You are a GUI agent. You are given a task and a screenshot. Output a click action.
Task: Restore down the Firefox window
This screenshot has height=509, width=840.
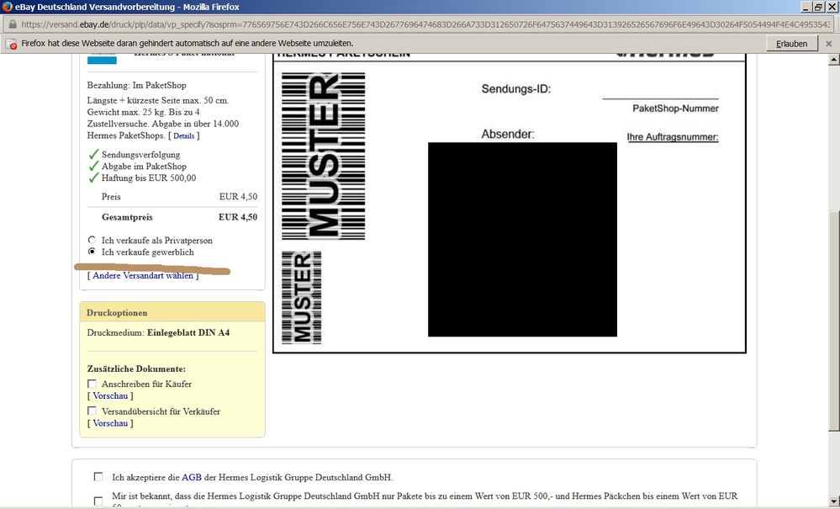[816, 7]
